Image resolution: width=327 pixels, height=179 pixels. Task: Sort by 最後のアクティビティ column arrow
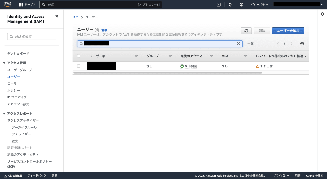pyautogui.click(x=211, y=56)
